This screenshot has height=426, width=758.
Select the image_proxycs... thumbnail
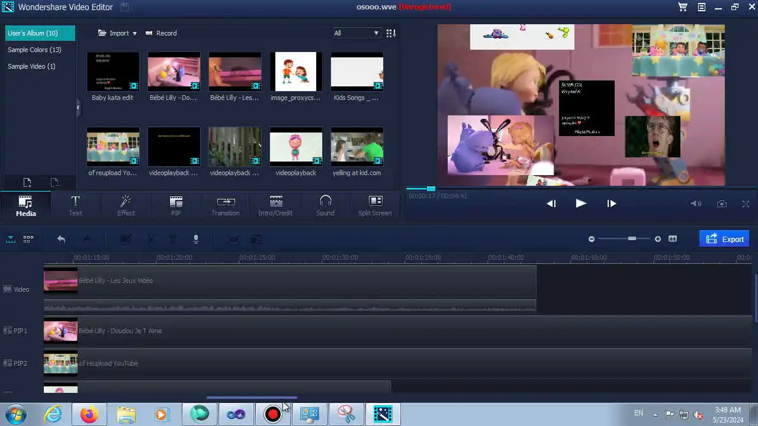(x=296, y=72)
